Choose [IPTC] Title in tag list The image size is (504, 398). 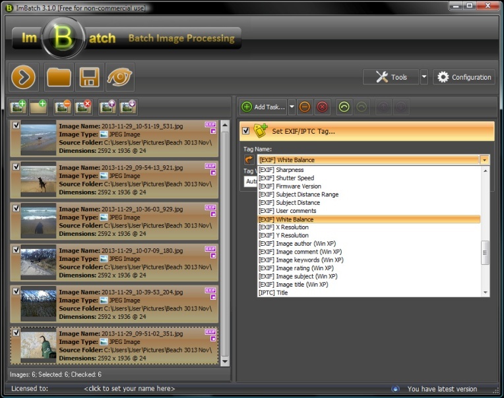(x=273, y=293)
